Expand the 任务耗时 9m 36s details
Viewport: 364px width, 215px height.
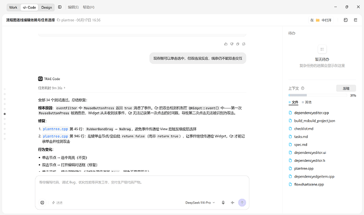pyautogui.click(x=52, y=88)
